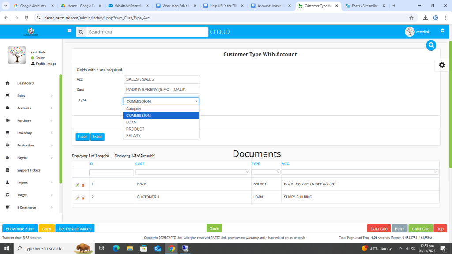Viewport: 452px width, 254px height.
Task: Click the Export button
Action: [x=97, y=137]
